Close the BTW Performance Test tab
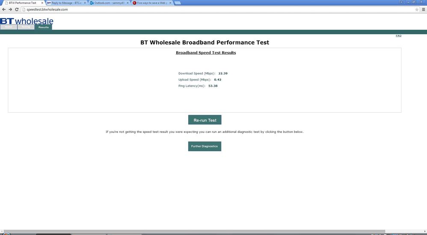Image resolution: width=427 pixels, height=235 pixels. (x=42, y=3)
